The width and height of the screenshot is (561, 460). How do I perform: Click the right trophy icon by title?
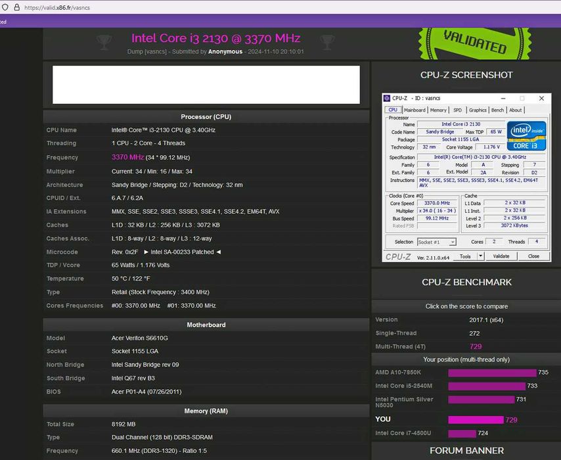pyautogui.click(x=327, y=42)
